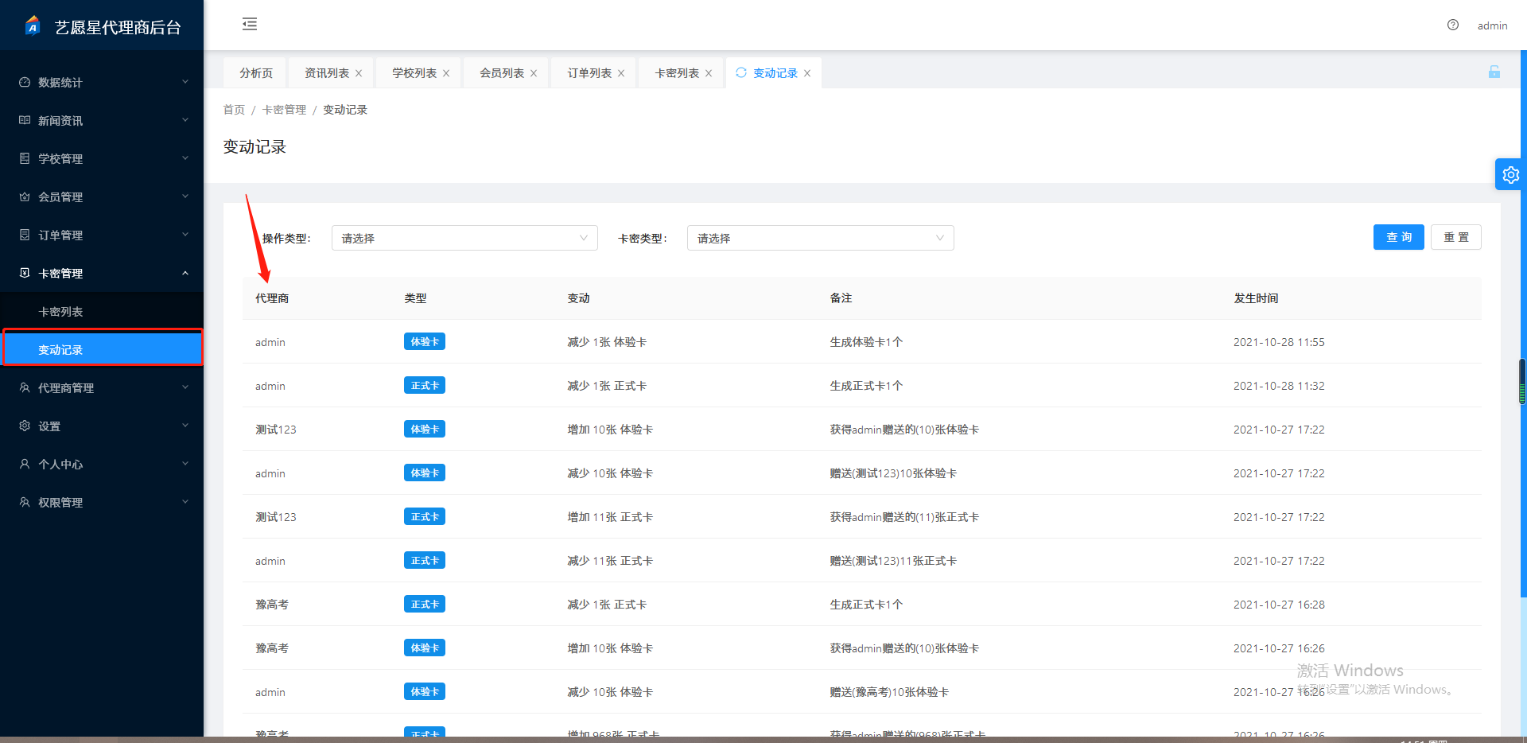Click the 发生时间 column header
This screenshot has height=743, width=1527.
coord(1256,298)
